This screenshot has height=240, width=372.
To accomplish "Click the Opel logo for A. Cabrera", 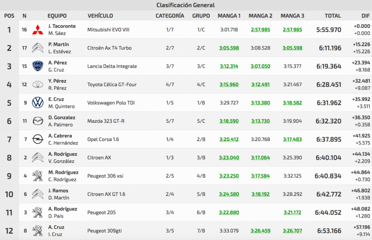I will [x=38, y=139].
